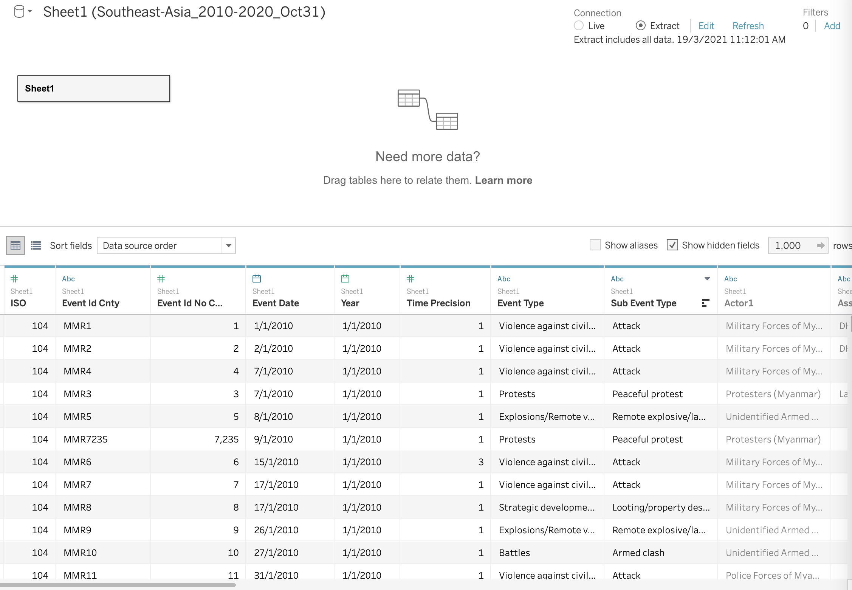
Task: Expand data source name dropdown arrow
Action: tap(30, 11)
